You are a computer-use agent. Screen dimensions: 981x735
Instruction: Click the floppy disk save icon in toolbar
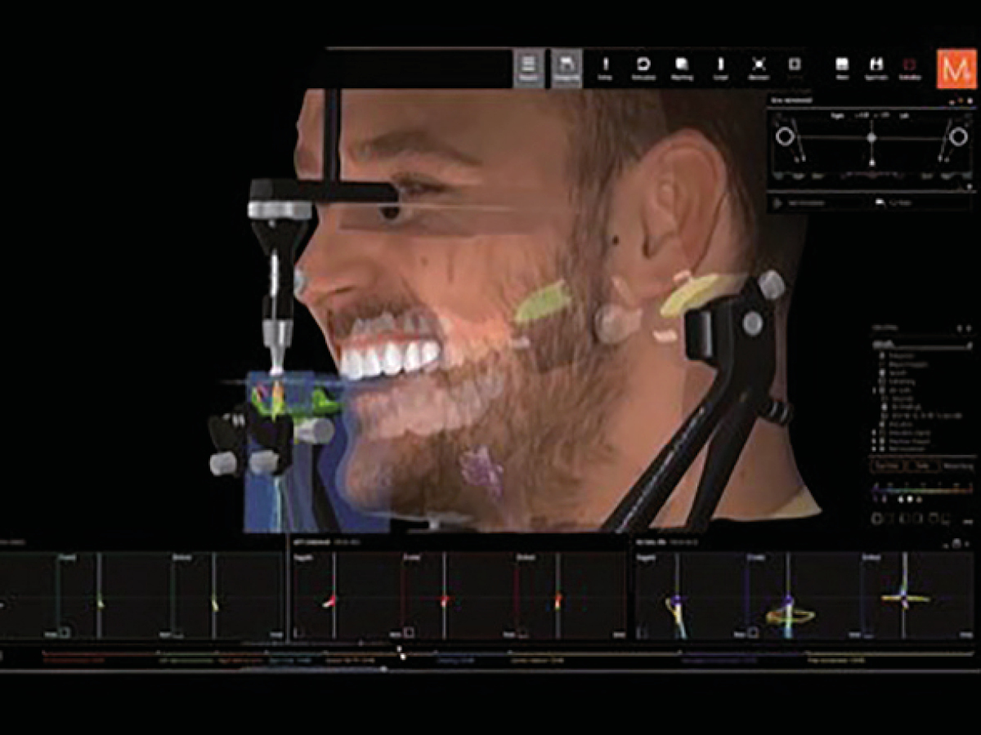tap(877, 65)
